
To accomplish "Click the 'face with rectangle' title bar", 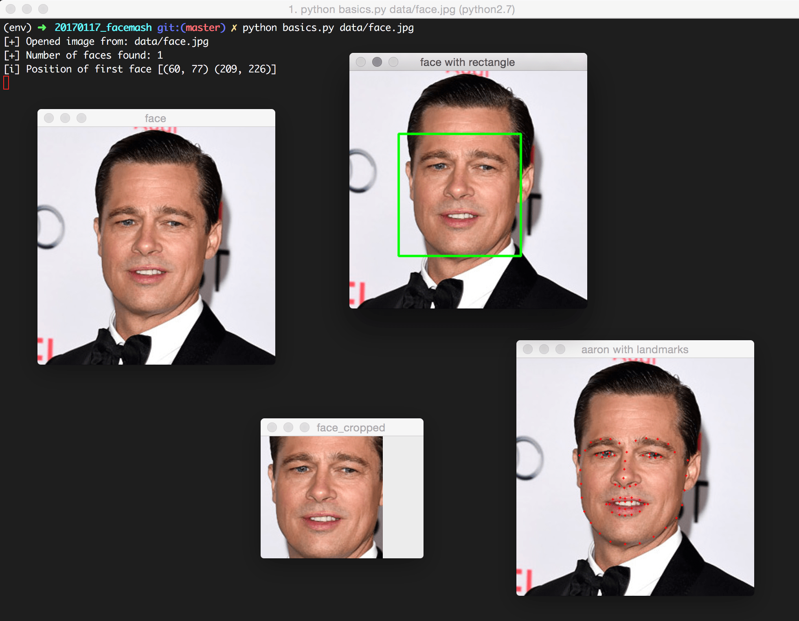I will click(x=467, y=62).
